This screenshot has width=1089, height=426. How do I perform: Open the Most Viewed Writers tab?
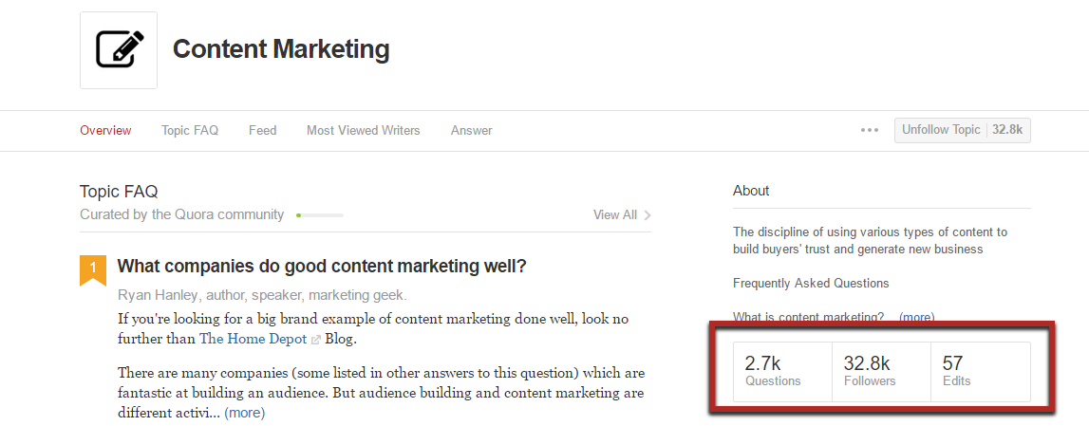pos(364,130)
